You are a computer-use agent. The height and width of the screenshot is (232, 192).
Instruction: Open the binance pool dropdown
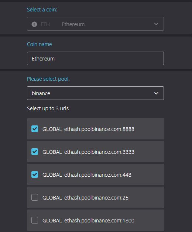tap(95, 93)
